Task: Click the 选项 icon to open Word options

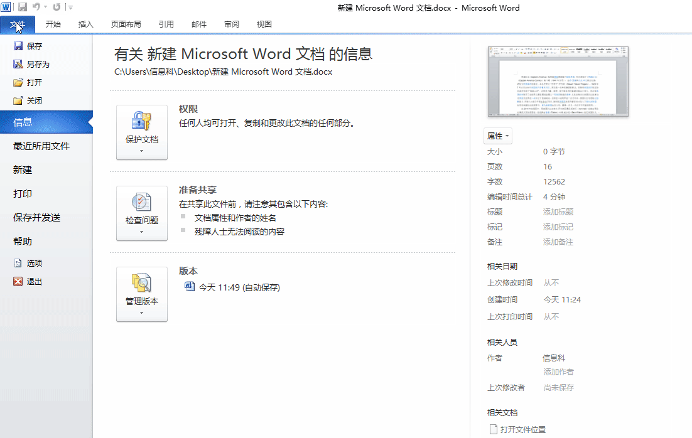Action: coord(19,263)
